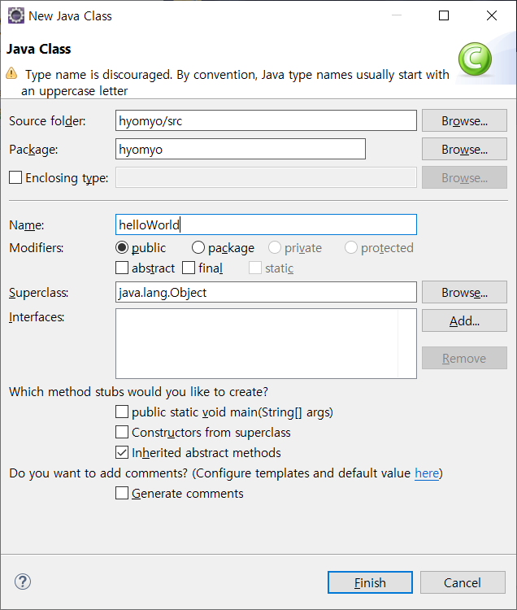
Task: Click 'Which method stubs would you like' text
Action: (138, 392)
